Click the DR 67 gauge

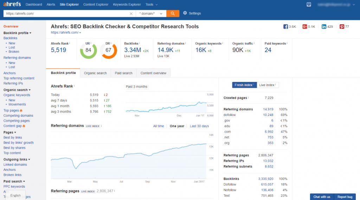[x=109, y=50]
